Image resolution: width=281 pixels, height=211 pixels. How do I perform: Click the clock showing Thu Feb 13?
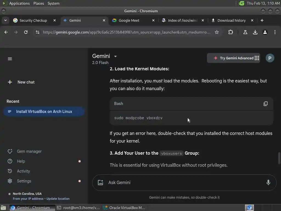pyautogui.click(x=263, y=3)
